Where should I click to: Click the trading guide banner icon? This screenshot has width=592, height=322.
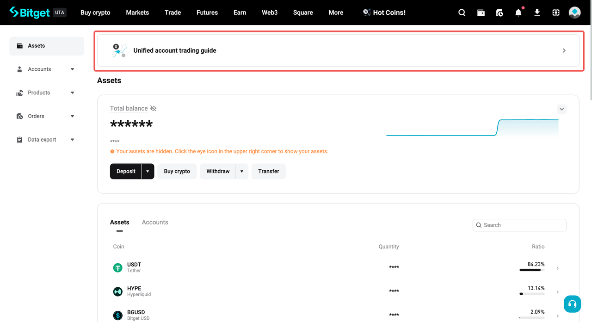coord(119,50)
